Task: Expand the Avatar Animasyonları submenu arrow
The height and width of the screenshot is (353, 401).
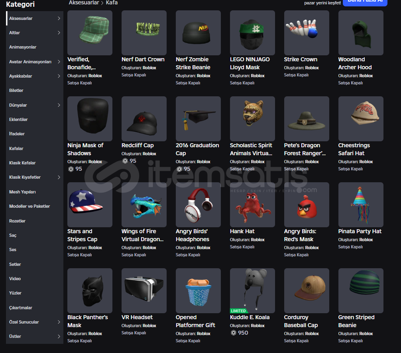Action: [59, 62]
